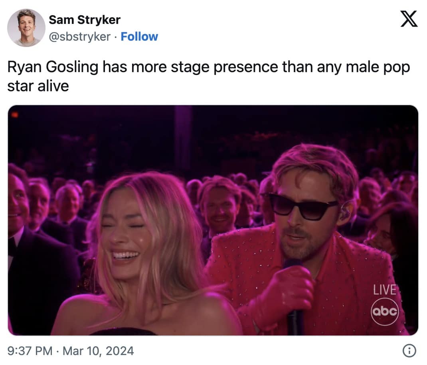The width and height of the screenshot is (427, 365).
Task: Click the display name Sam Stryker
Action: click(84, 19)
